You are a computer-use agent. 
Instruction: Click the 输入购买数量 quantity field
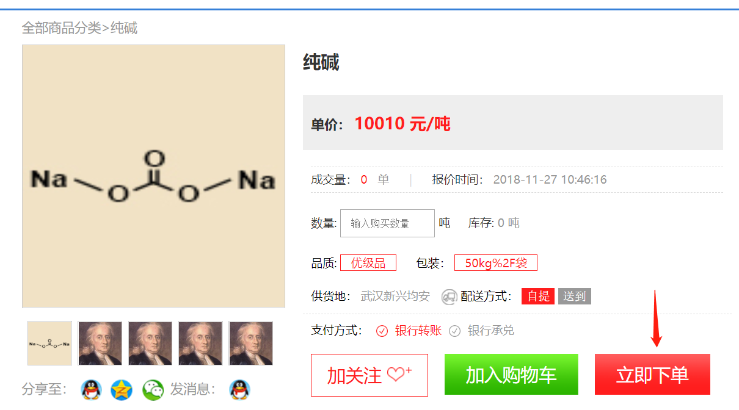click(x=387, y=223)
